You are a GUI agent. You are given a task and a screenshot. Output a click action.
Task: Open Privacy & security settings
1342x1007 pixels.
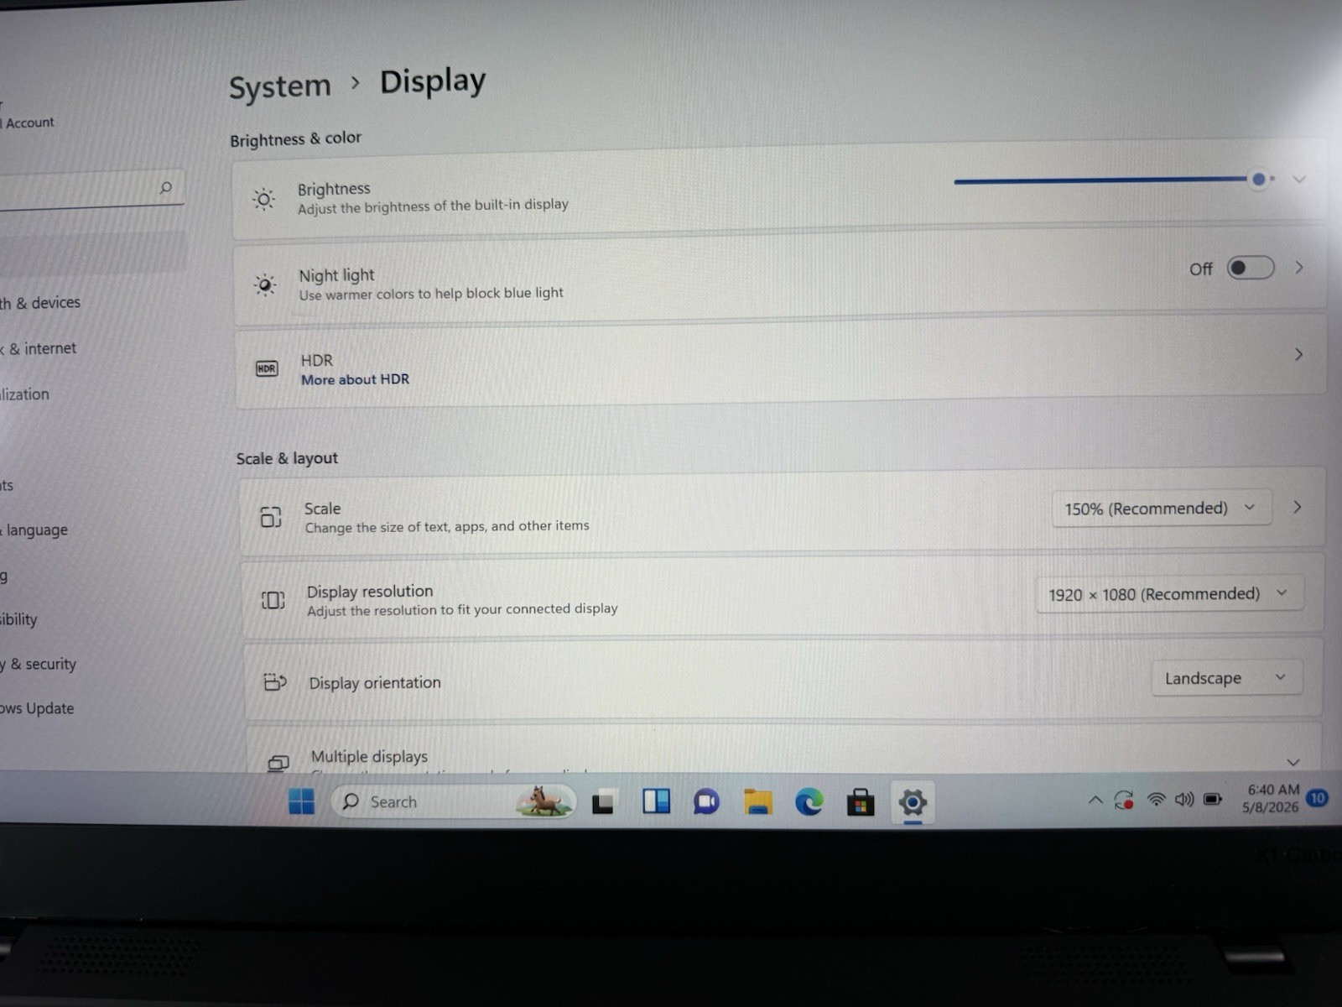pos(39,664)
